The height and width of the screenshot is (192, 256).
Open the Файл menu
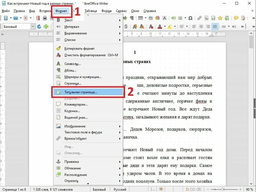click(x=6, y=11)
